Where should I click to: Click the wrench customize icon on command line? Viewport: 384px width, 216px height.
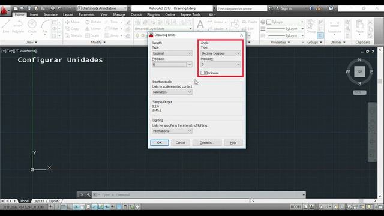click(88, 194)
